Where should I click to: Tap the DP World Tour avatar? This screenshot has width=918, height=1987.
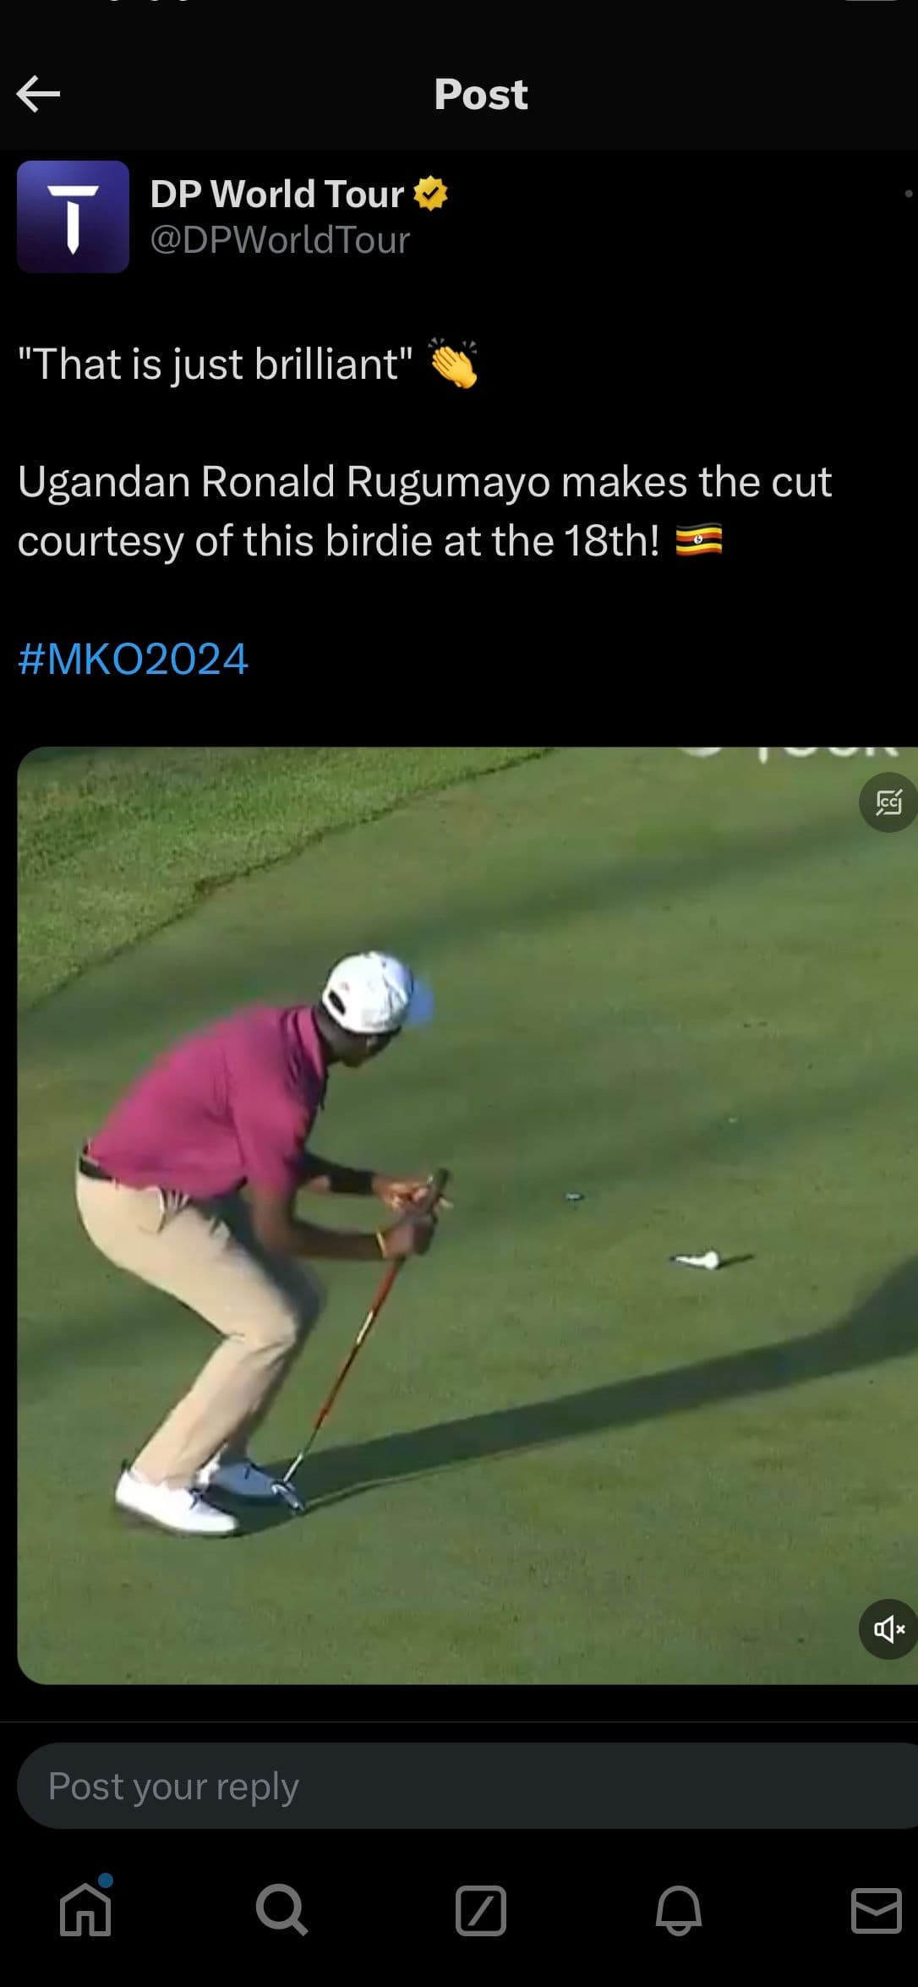click(73, 216)
